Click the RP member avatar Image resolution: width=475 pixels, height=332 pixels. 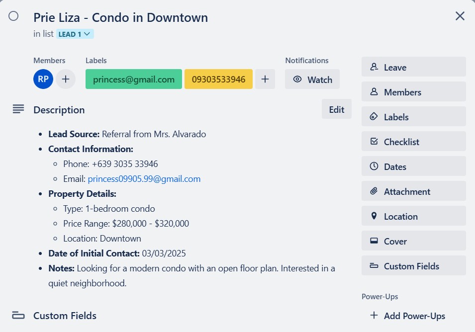[43, 79]
